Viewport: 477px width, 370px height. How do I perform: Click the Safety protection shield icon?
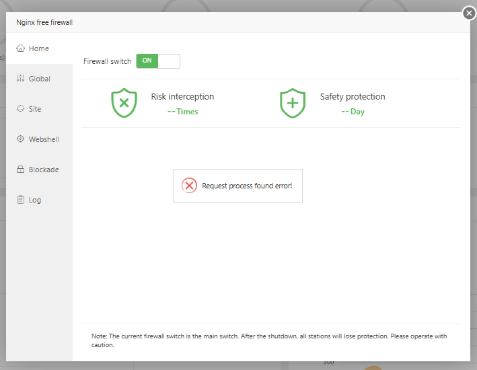(x=293, y=103)
